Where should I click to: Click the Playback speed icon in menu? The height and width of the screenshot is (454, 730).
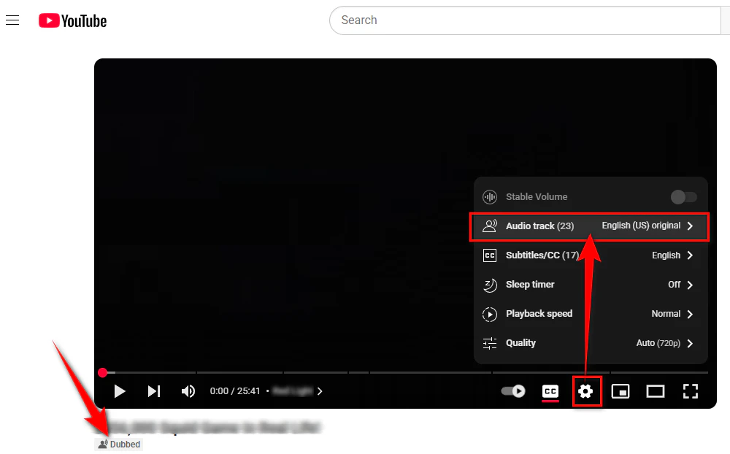489,314
